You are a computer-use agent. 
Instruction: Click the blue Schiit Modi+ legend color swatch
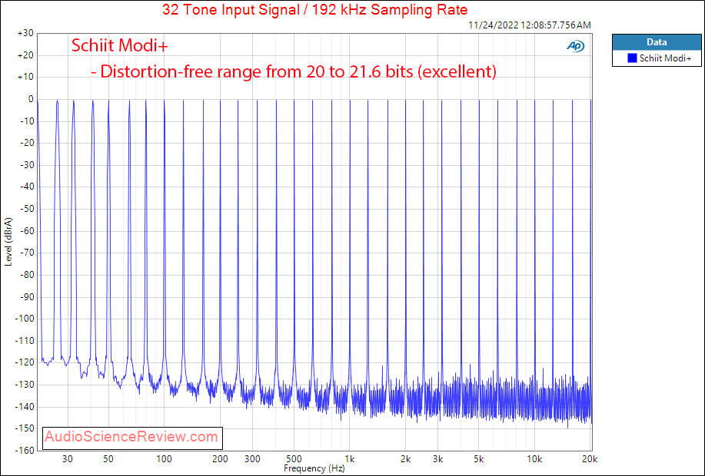coord(632,58)
